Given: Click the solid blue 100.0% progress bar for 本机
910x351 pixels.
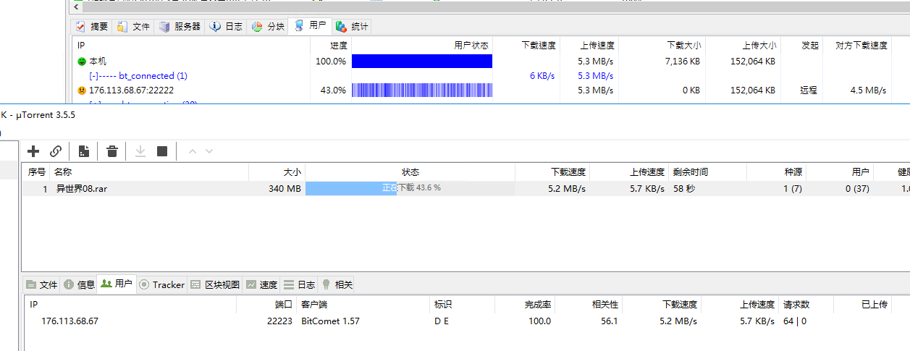Looking at the screenshot, I should click(422, 62).
